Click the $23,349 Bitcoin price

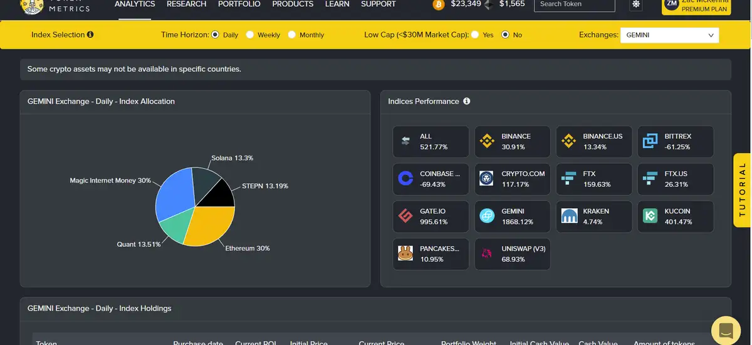(x=466, y=4)
